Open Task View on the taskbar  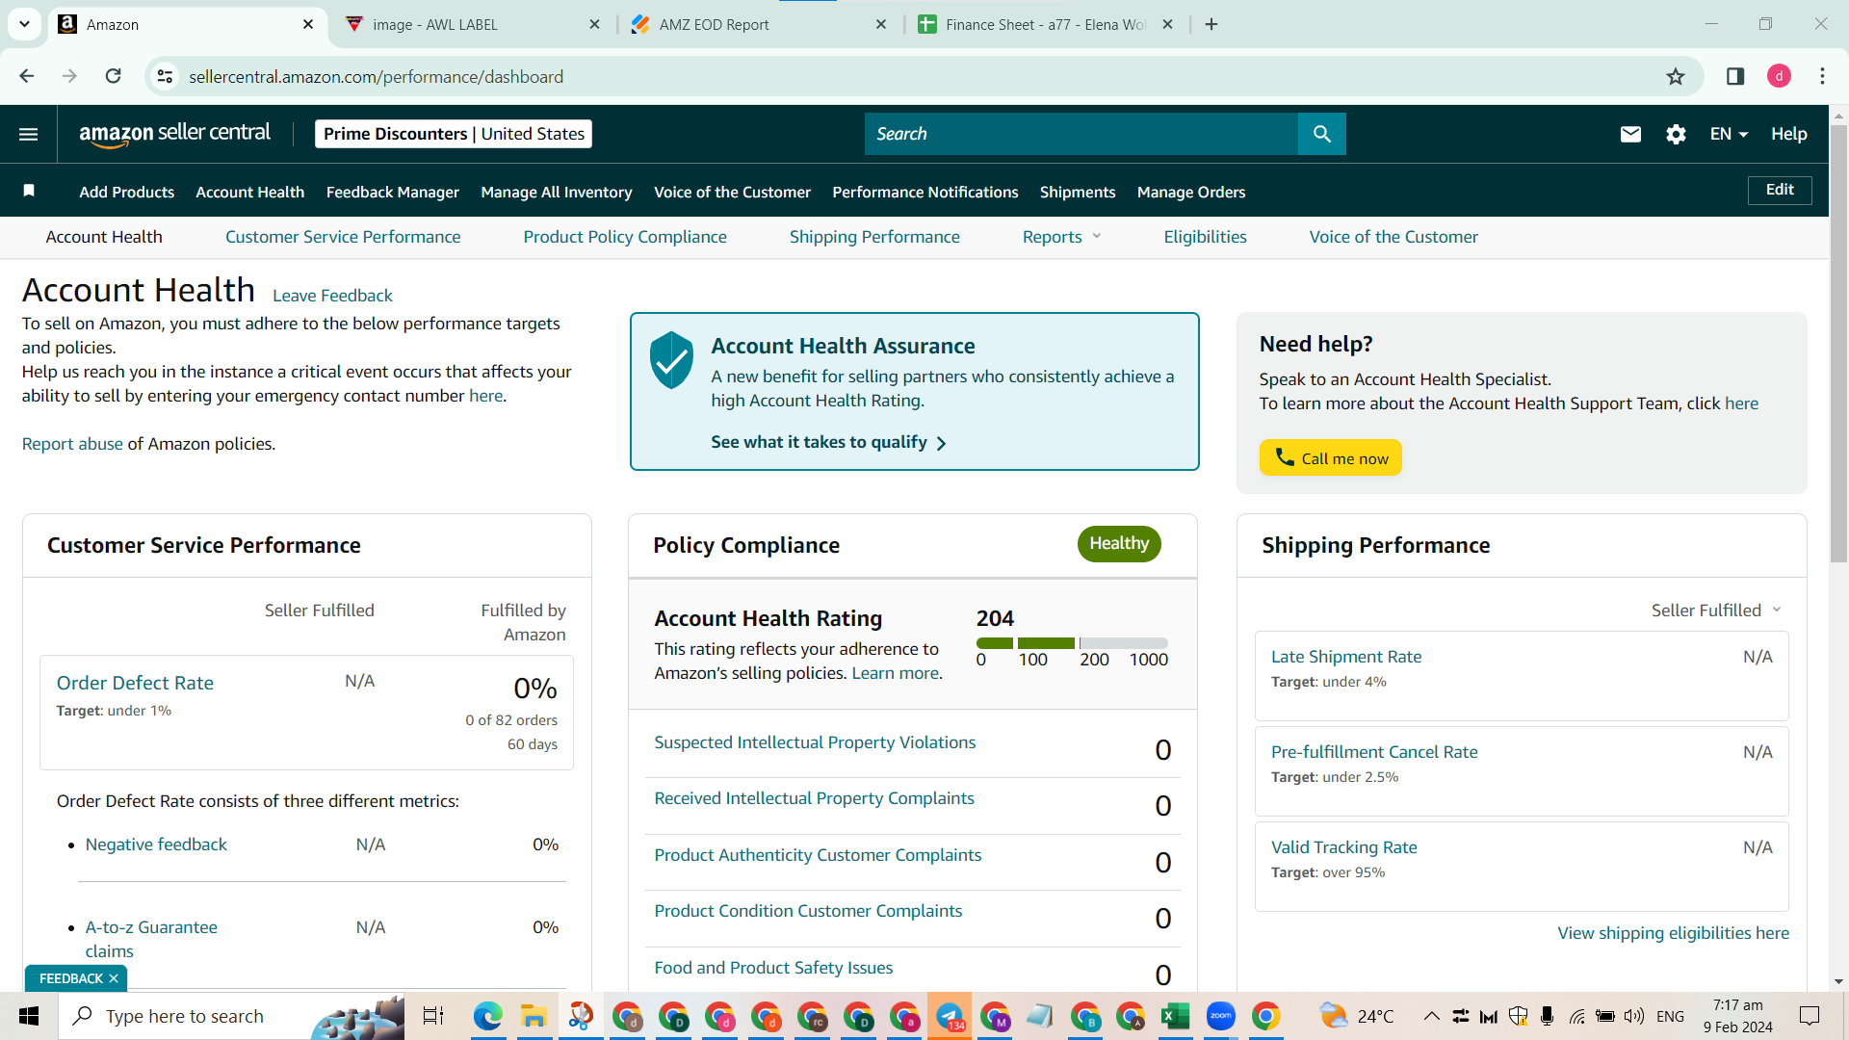(x=433, y=1016)
